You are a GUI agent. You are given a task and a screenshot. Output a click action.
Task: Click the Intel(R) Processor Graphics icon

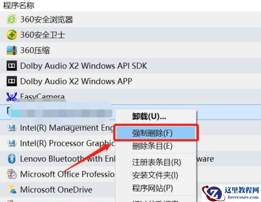coord(12,143)
